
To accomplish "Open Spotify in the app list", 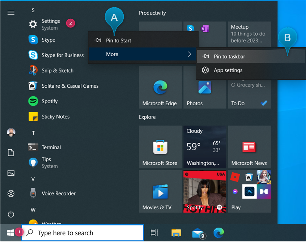I will pos(43,101).
